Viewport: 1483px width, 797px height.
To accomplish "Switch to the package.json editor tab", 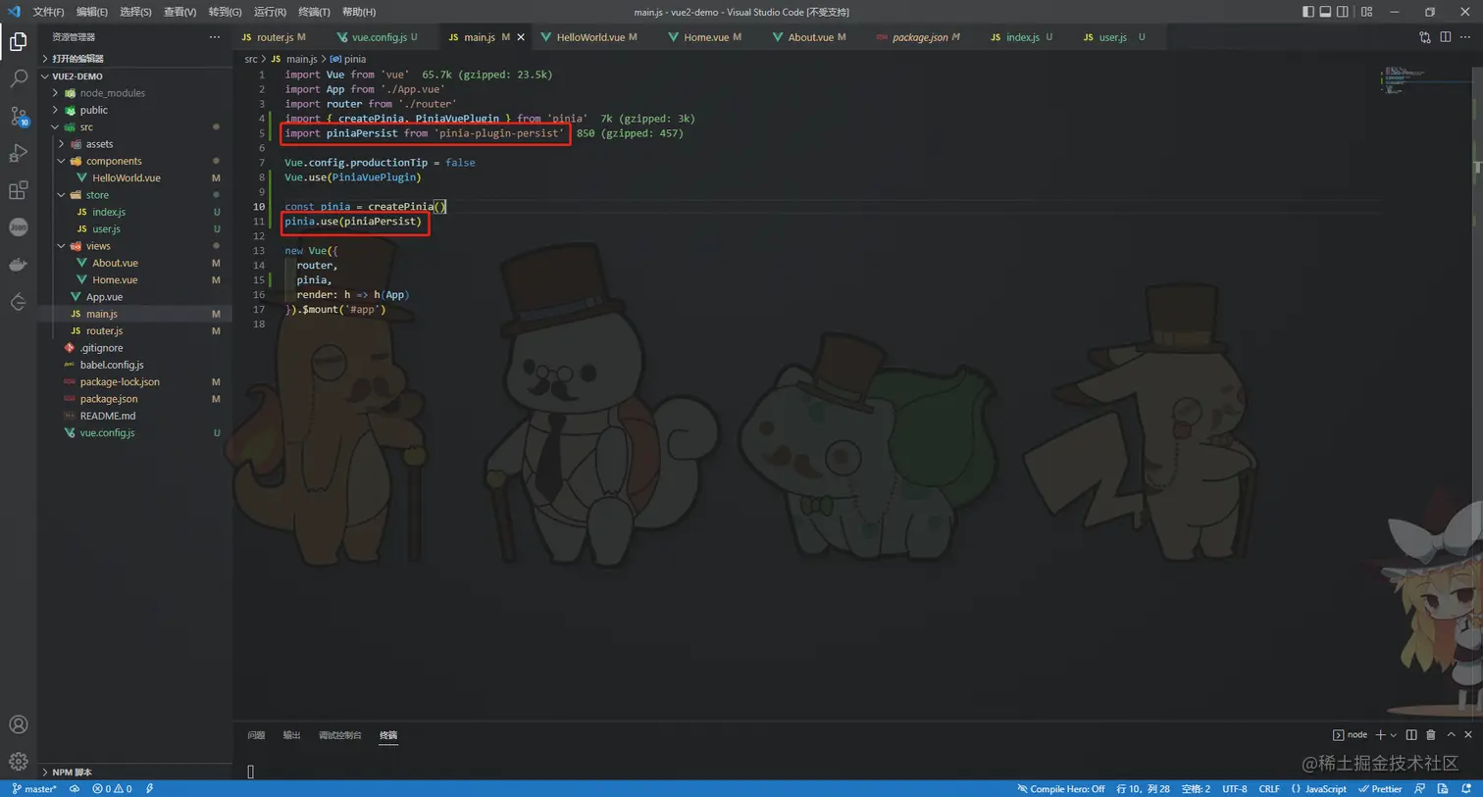I will 919,37.
